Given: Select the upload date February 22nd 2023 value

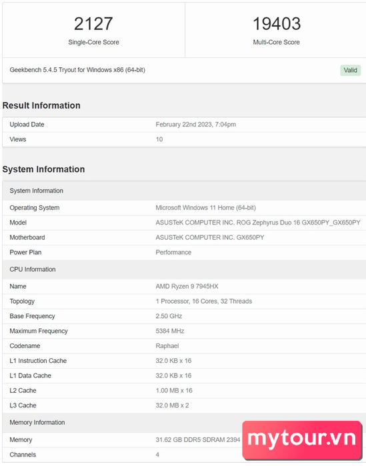Looking at the screenshot, I should pyautogui.click(x=196, y=124).
